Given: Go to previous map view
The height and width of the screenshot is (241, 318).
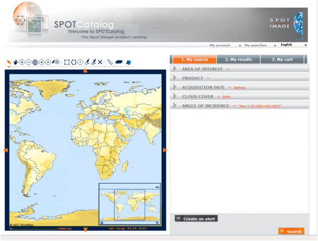Looking at the screenshot, I should tap(41, 62).
